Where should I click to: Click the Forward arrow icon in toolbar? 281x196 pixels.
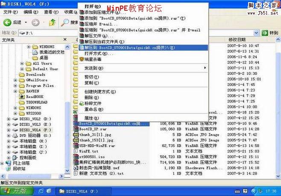pyautogui.click(x=35, y=23)
